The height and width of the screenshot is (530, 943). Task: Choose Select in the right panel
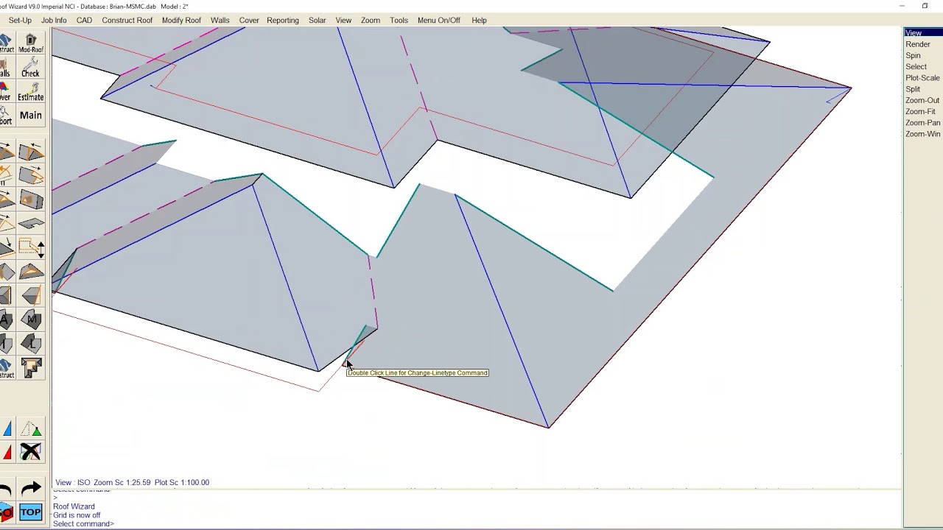point(916,66)
